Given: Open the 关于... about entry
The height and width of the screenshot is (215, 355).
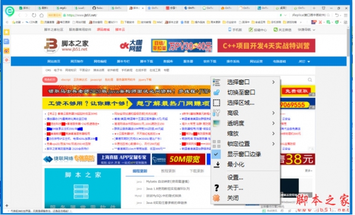Looking at the screenshot, I should [245, 188].
